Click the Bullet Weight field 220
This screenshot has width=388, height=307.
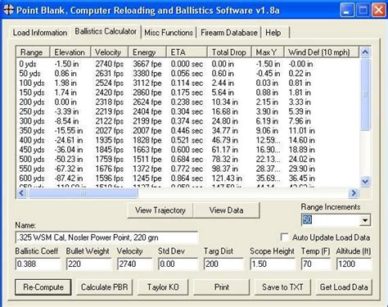pyautogui.click(x=88, y=264)
